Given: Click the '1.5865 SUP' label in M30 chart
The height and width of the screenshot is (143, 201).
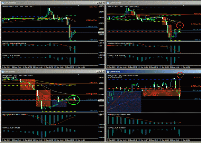Looking at the screenshot, I should pos(93,40).
